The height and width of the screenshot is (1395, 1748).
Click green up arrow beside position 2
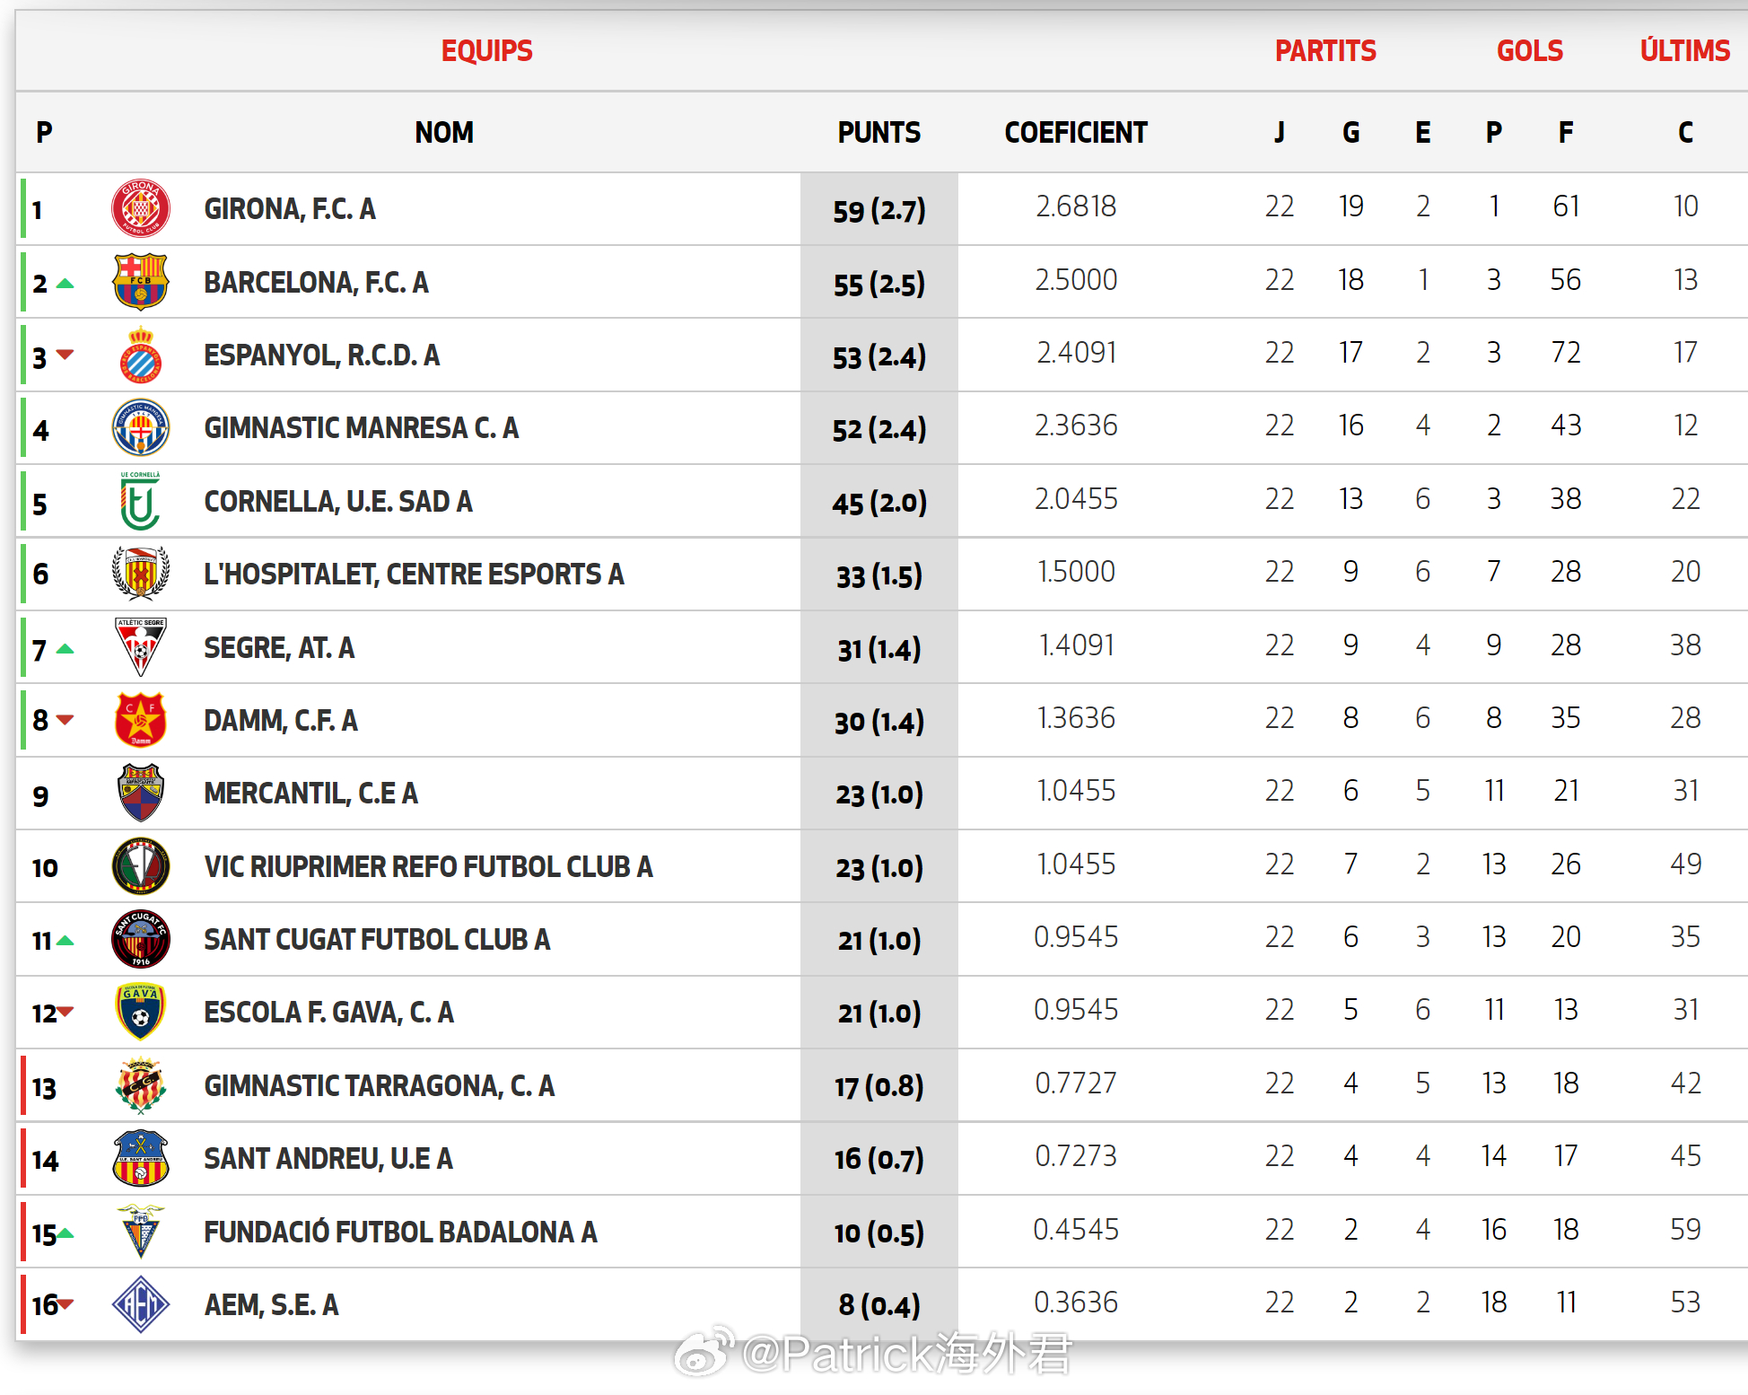[65, 284]
